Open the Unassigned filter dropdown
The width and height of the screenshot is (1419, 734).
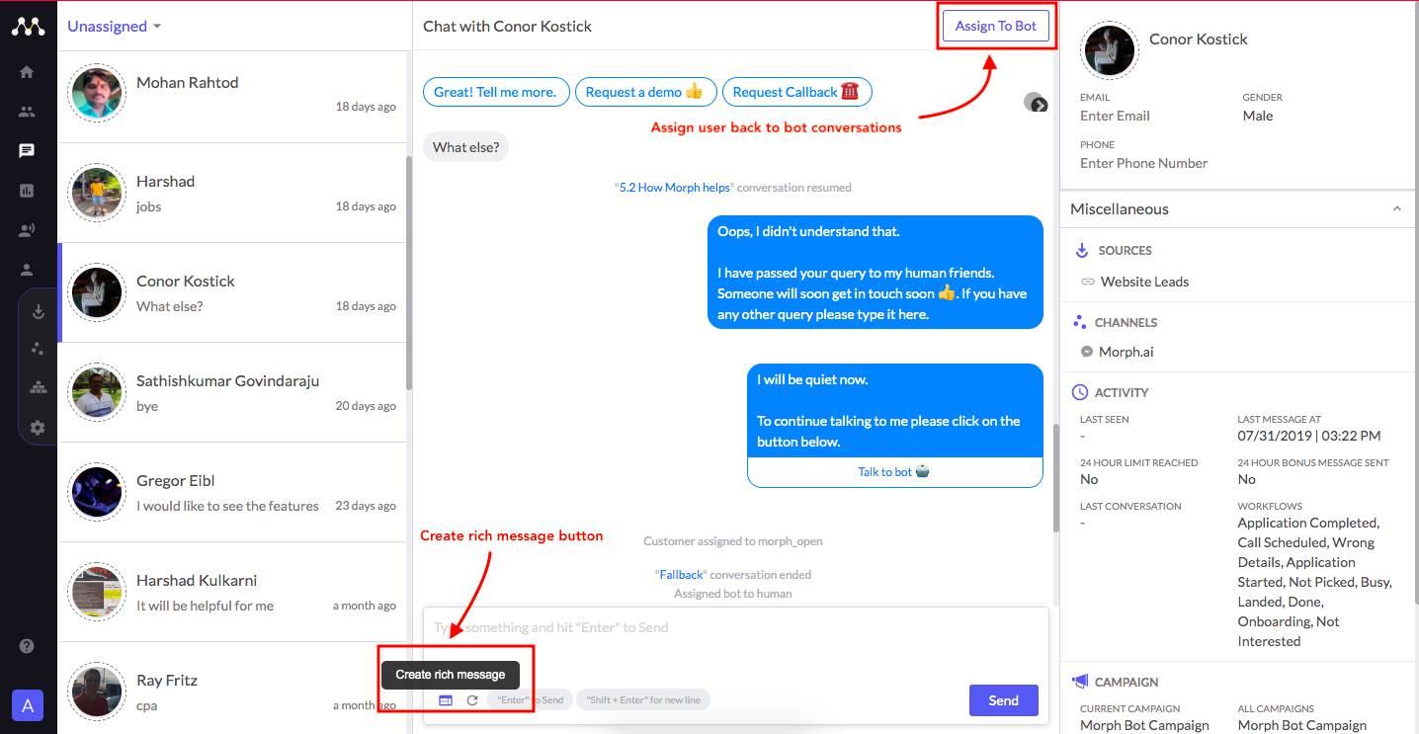(115, 27)
